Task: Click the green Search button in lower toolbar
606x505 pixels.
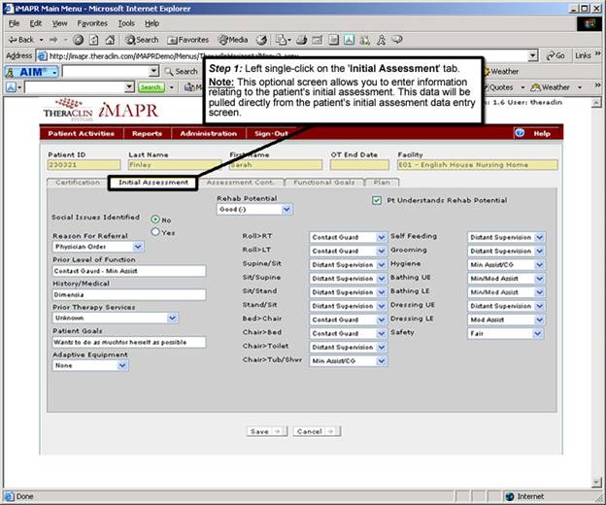Action: [151, 87]
